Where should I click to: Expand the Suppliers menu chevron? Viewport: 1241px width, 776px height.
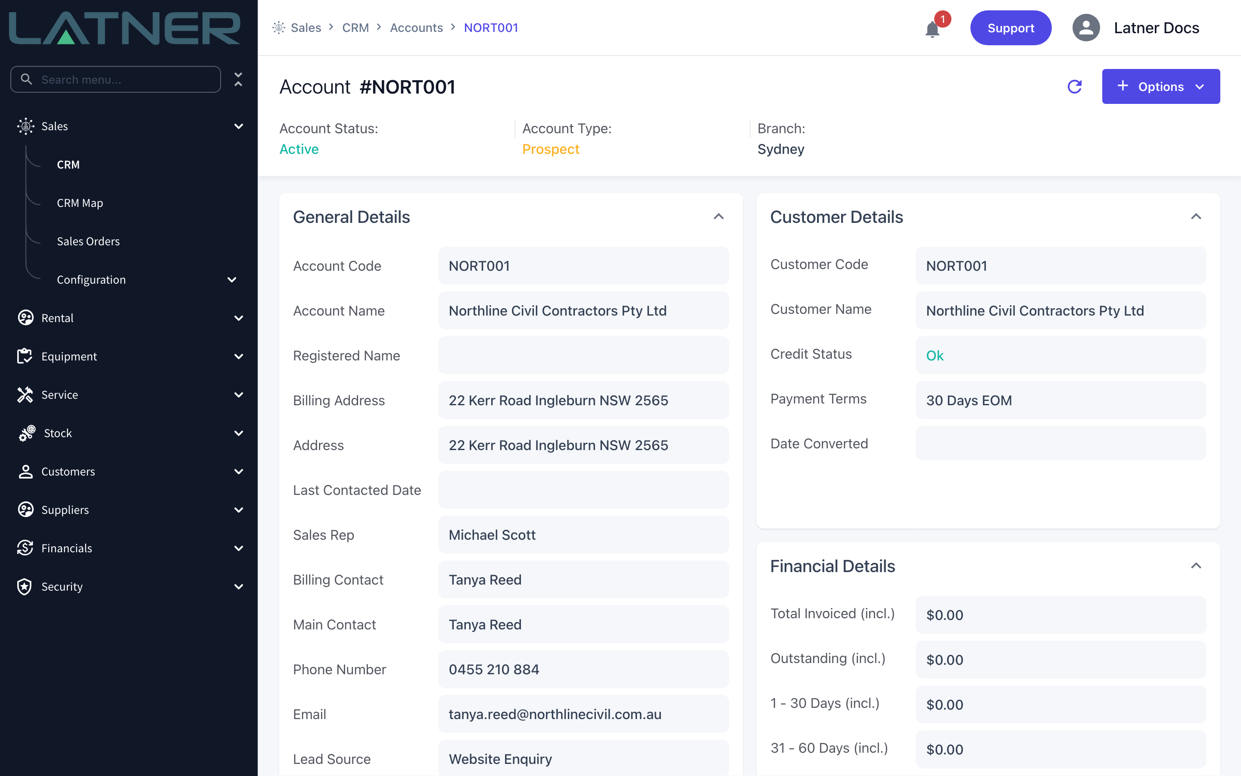click(238, 510)
